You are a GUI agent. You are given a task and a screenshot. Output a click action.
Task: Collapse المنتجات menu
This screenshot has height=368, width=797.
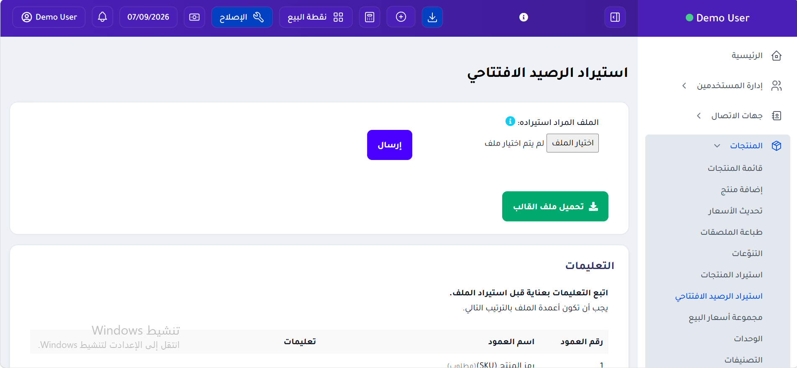tap(746, 146)
